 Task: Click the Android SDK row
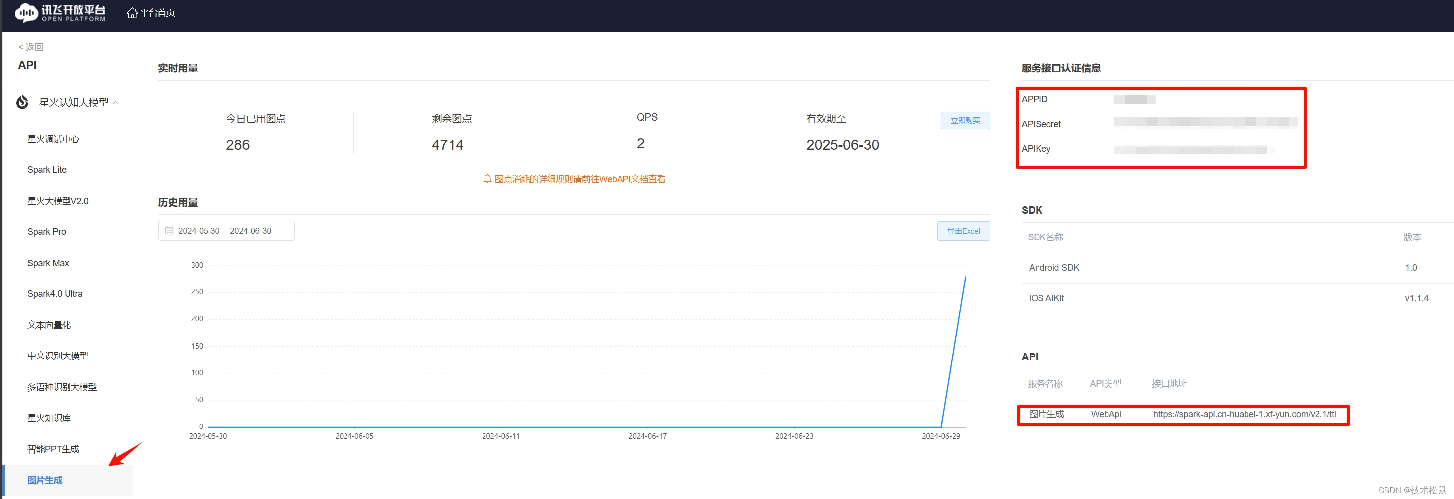pos(1237,268)
